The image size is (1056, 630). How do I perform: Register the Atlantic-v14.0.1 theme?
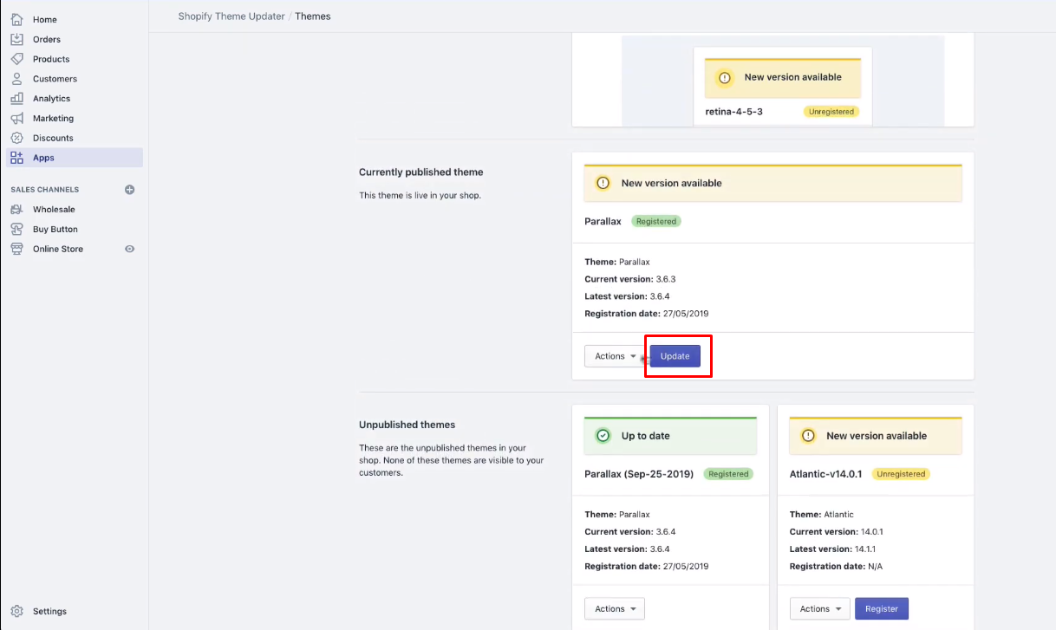882,609
